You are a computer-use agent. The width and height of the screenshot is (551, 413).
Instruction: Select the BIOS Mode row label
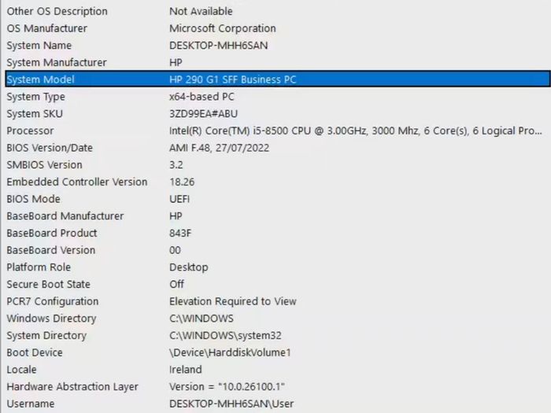coord(33,199)
